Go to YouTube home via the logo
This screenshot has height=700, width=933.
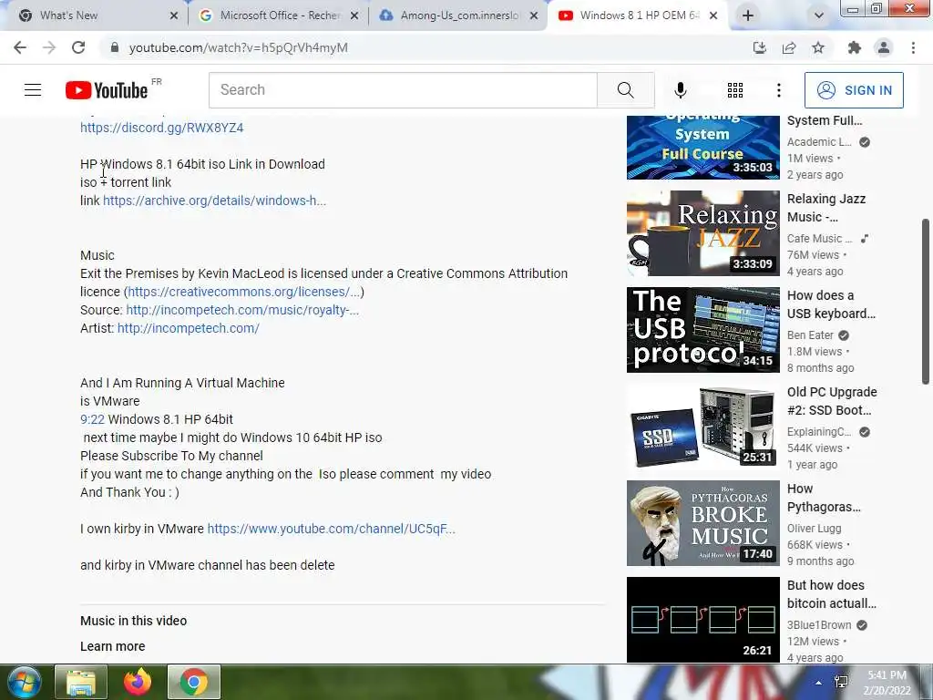point(107,90)
